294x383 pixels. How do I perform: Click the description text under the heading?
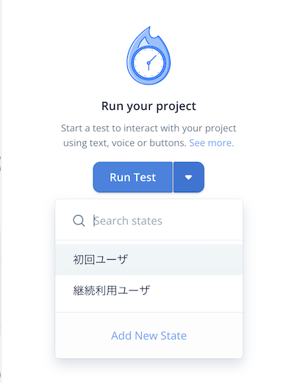148,136
